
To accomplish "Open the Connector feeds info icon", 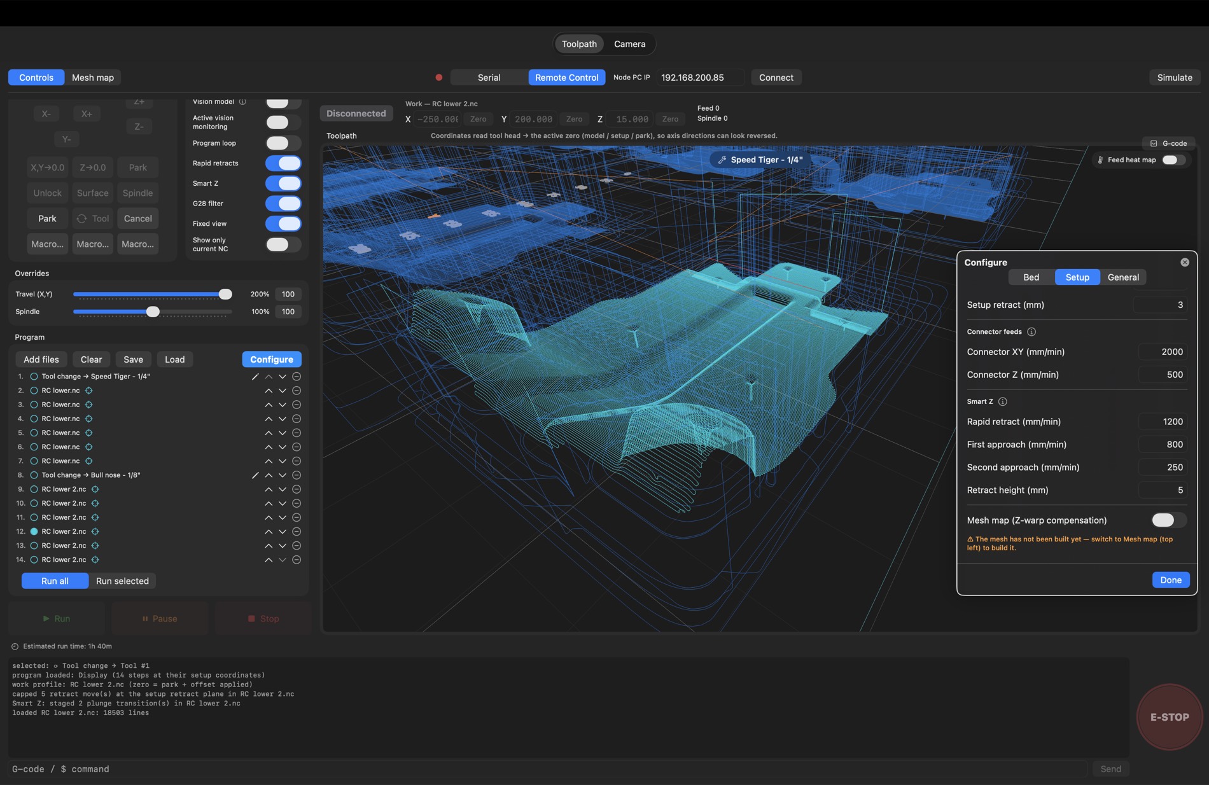I will click(1031, 331).
